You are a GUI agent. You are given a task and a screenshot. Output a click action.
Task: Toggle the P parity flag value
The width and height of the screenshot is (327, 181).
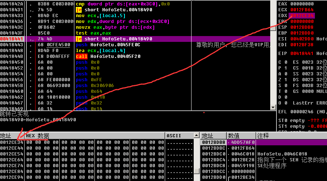[x=286, y=68]
